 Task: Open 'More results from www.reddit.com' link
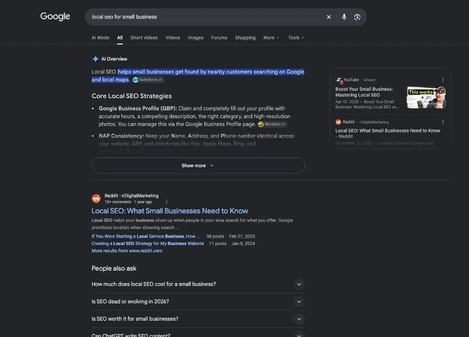click(127, 251)
